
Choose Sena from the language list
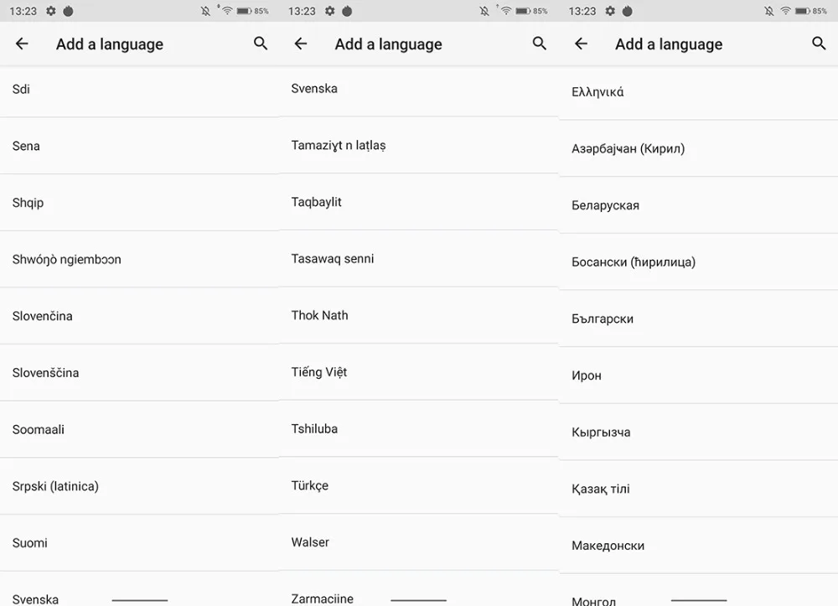139,146
